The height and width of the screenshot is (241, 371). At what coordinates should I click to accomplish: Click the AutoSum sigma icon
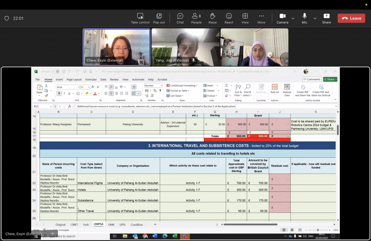click(226, 85)
